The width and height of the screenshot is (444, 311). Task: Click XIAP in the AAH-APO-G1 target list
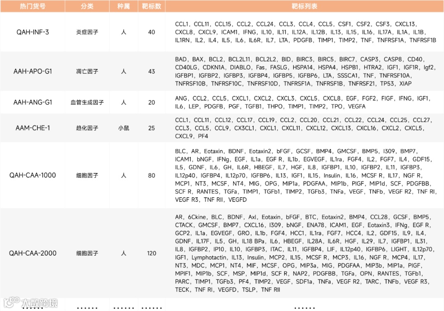click(x=405, y=83)
